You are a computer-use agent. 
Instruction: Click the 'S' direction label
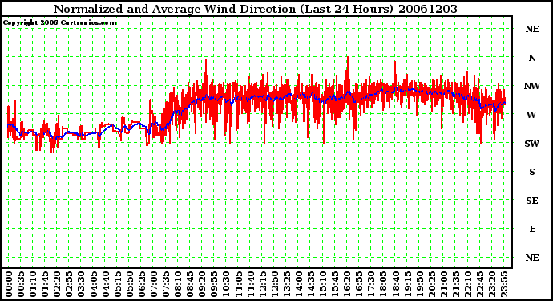point(532,172)
